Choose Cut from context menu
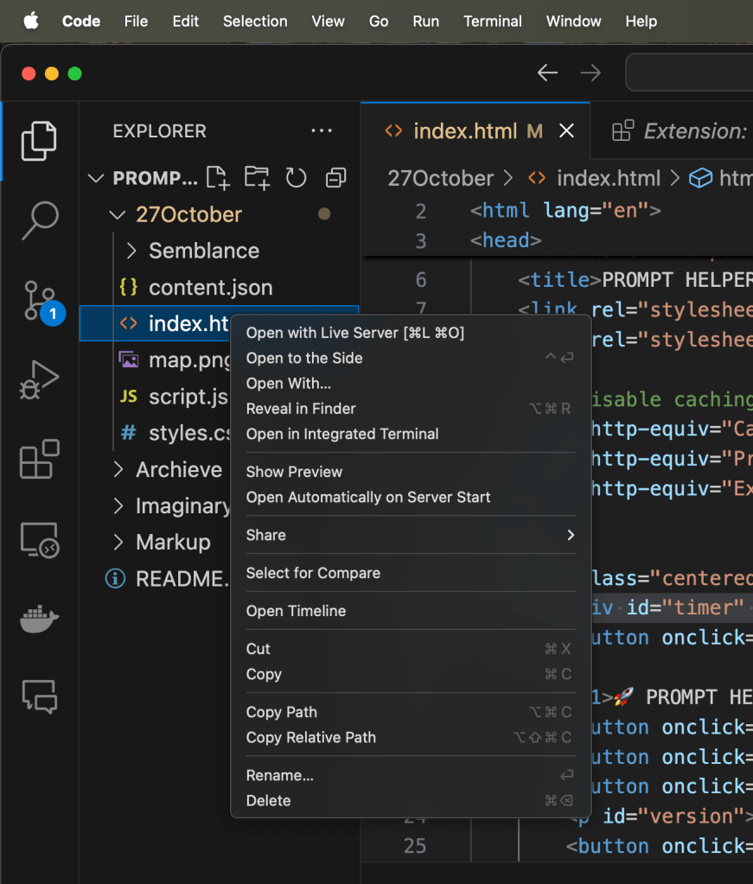753x884 pixels. pos(411,649)
